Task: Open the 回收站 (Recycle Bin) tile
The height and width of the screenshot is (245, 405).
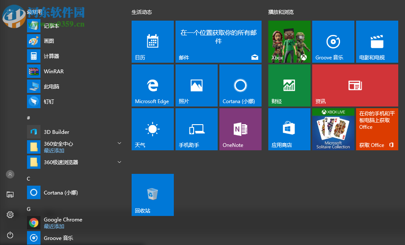Action: coord(152,194)
